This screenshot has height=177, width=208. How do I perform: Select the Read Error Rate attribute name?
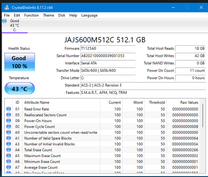point(37,109)
